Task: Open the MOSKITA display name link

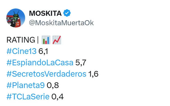Action: point(45,13)
